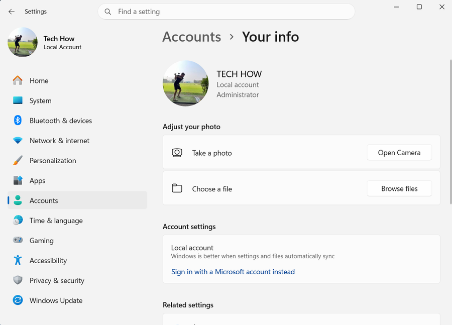
Task: Open the Apps settings section
Action: (x=77, y=180)
